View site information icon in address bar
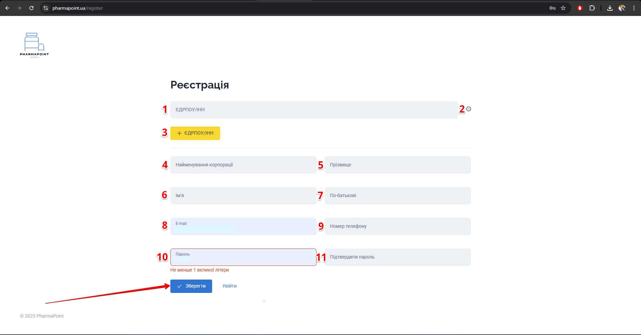The width and height of the screenshot is (641, 335). click(46, 8)
